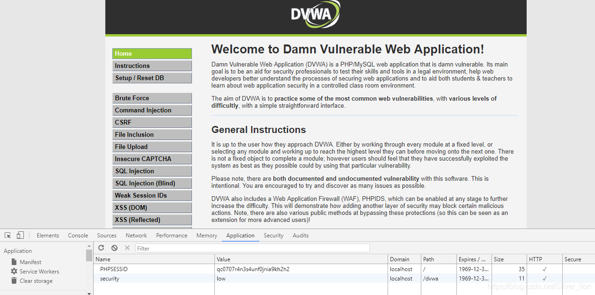595x295 pixels.
Task: Open the CSRF module
Action: (x=152, y=122)
